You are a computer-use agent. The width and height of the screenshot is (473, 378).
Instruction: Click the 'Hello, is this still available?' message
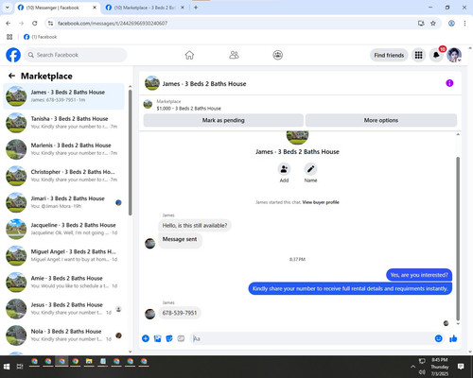pos(195,226)
